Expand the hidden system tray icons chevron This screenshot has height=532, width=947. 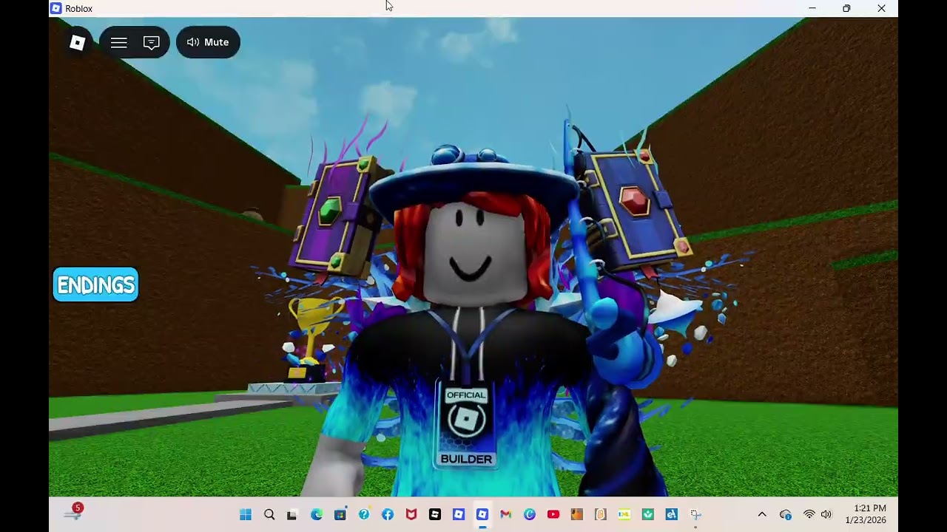(762, 514)
